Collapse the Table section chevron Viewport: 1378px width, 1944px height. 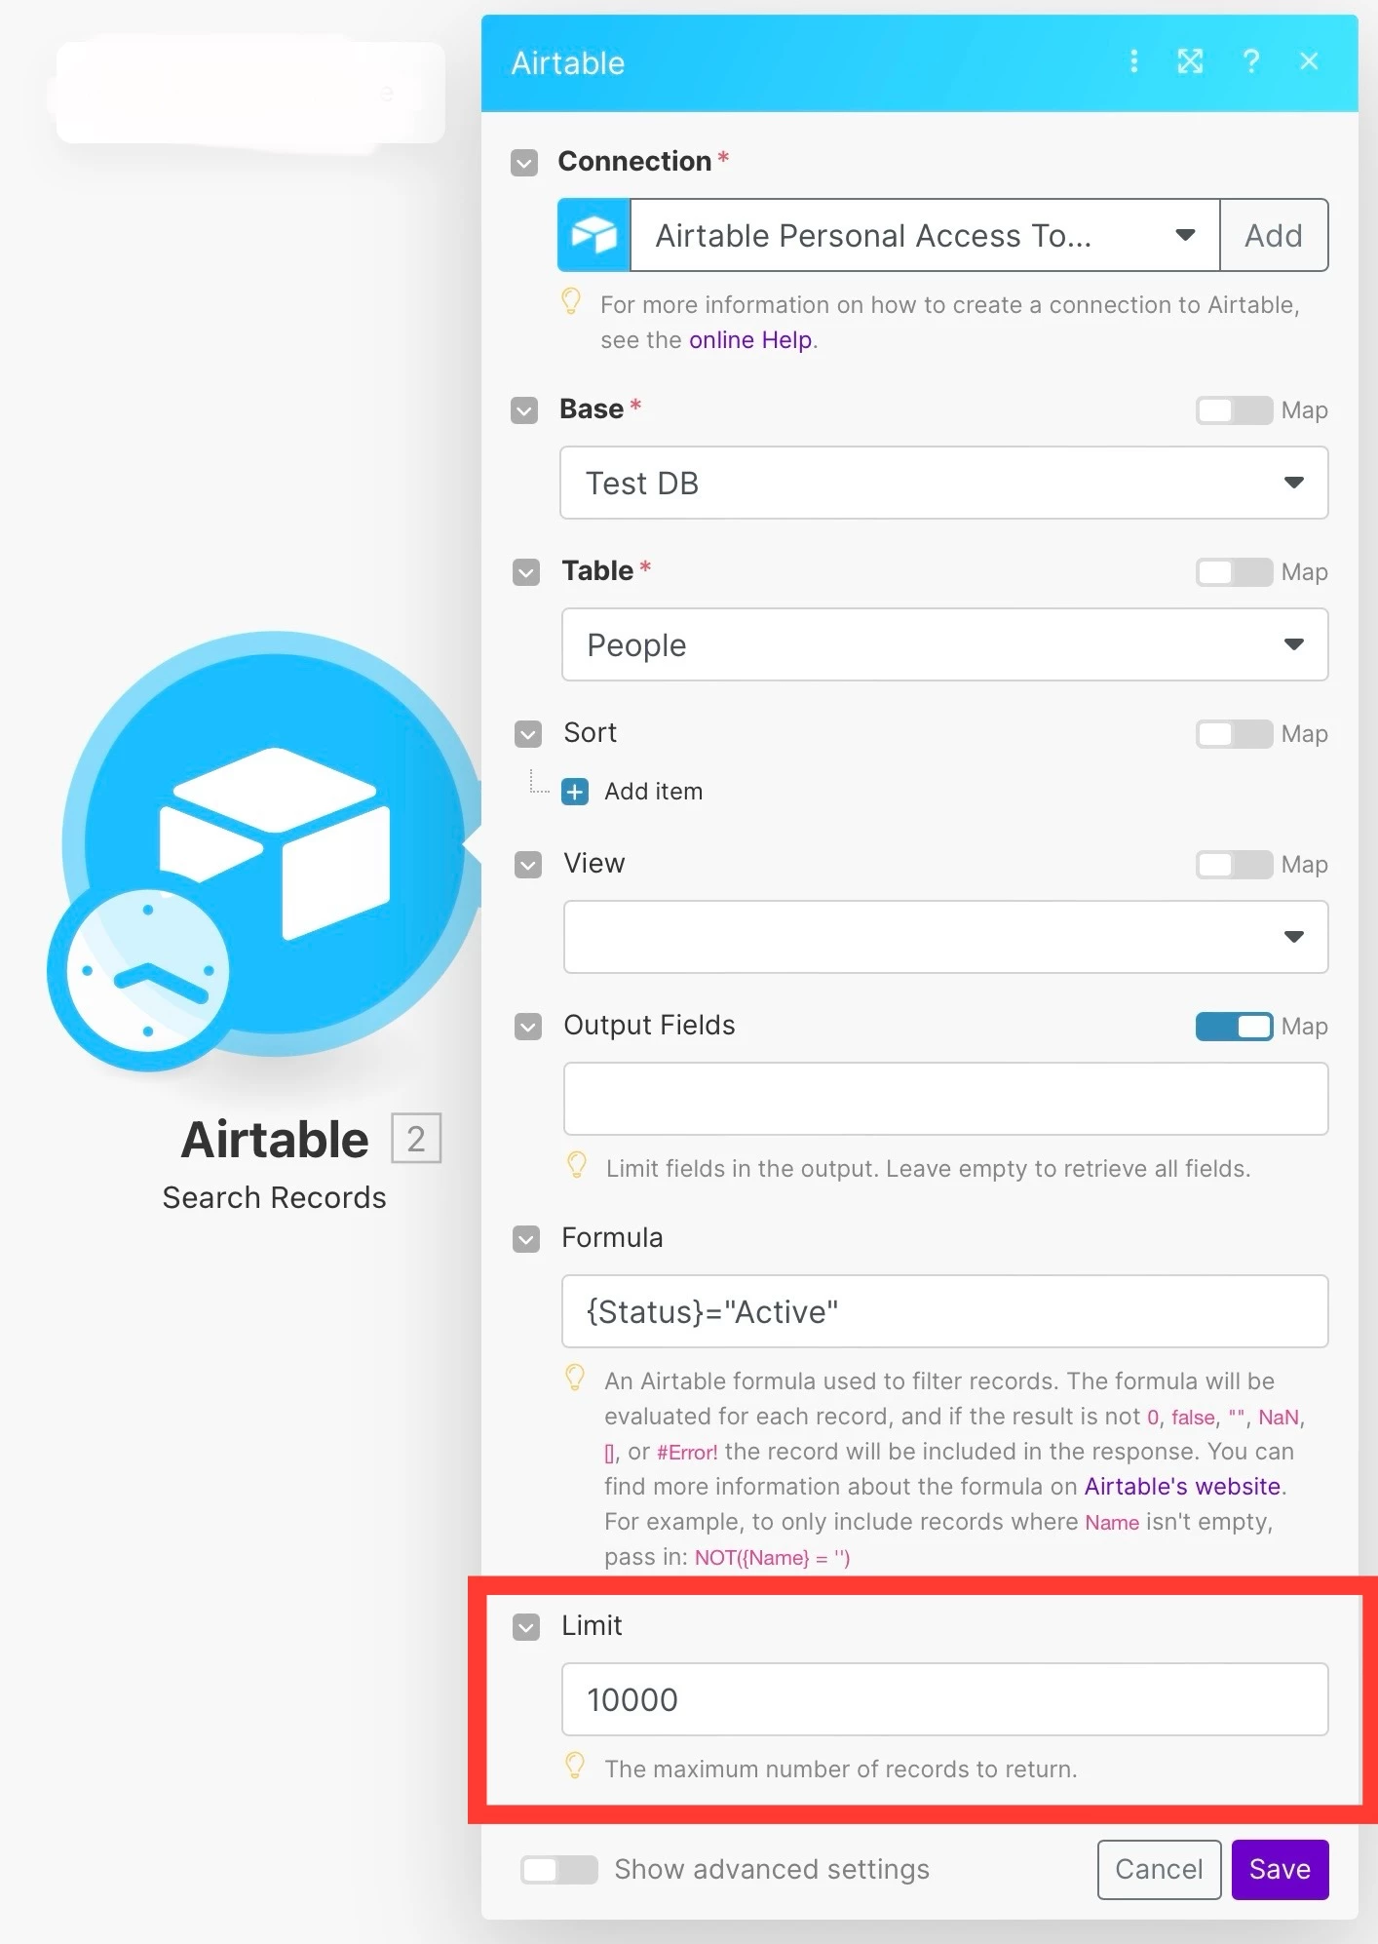(526, 572)
